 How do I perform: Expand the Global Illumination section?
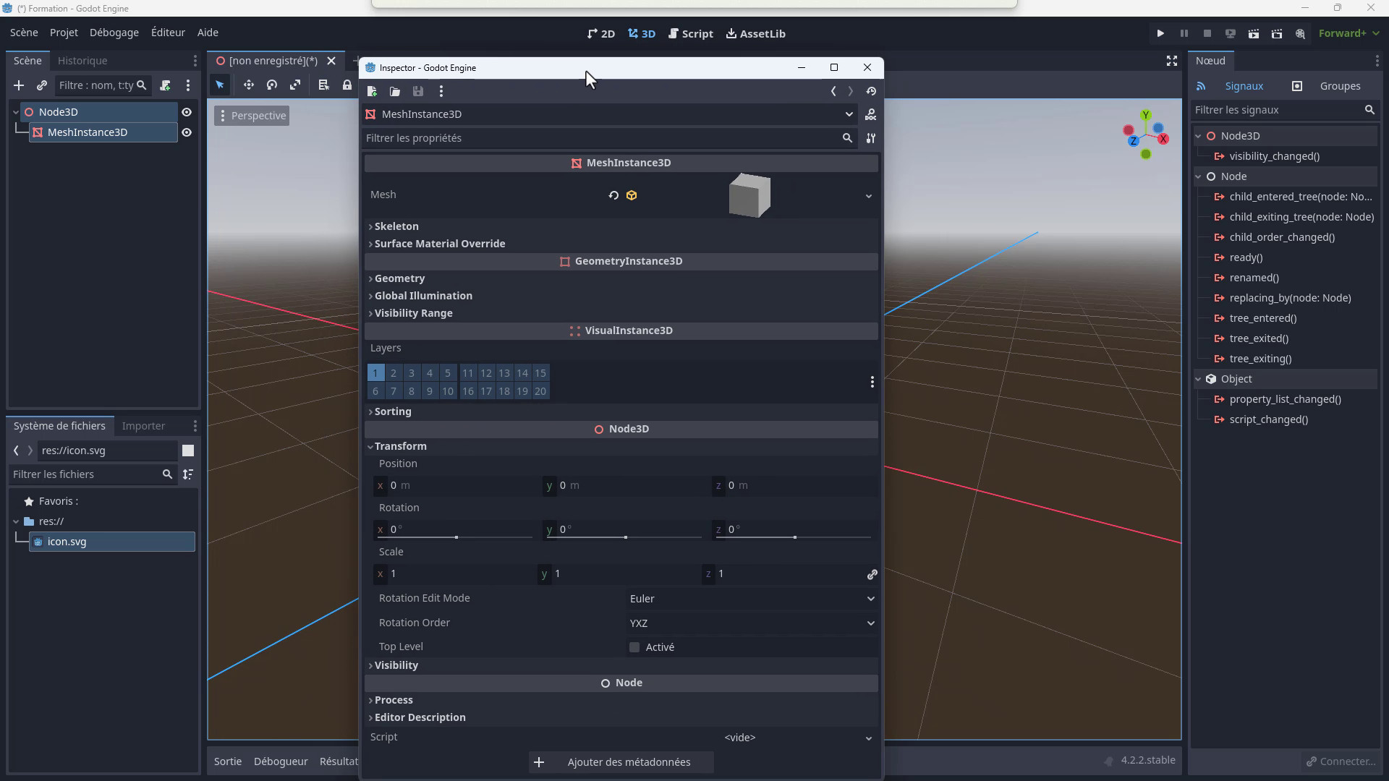pyautogui.click(x=621, y=296)
